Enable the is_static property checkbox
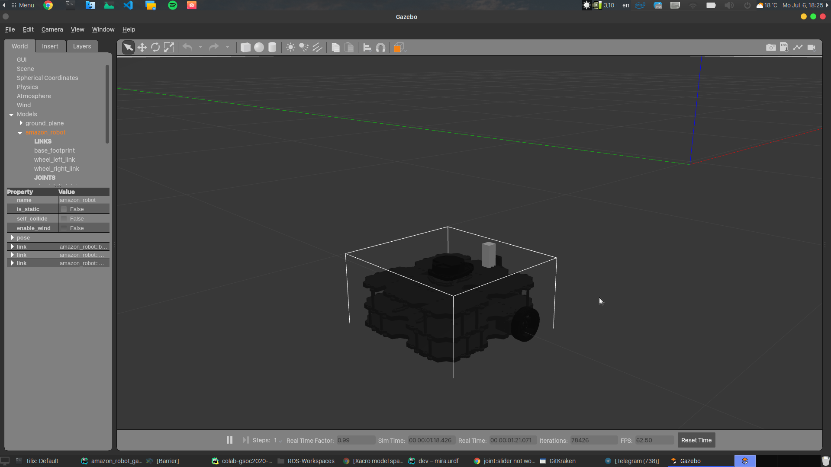This screenshot has width=831, height=467. pyautogui.click(x=64, y=209)
